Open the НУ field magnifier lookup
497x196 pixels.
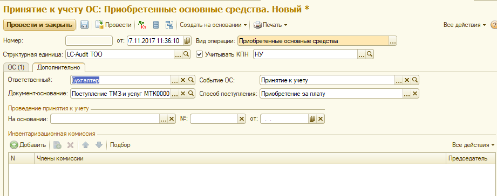370,54
